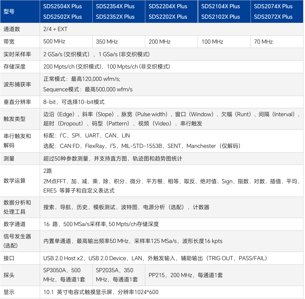Image resolution: width=305 pixels, height=299 pixels.
Task: Click the 垂直分辨率 row label
Action: point(17,102)
